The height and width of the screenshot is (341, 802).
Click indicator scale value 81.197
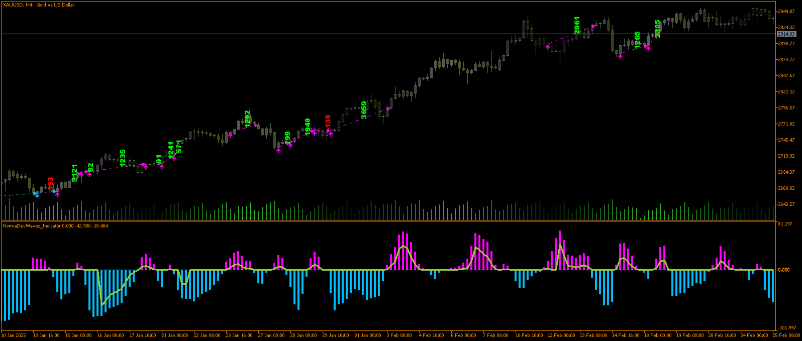pyautogui.click(x=785, y=223)
